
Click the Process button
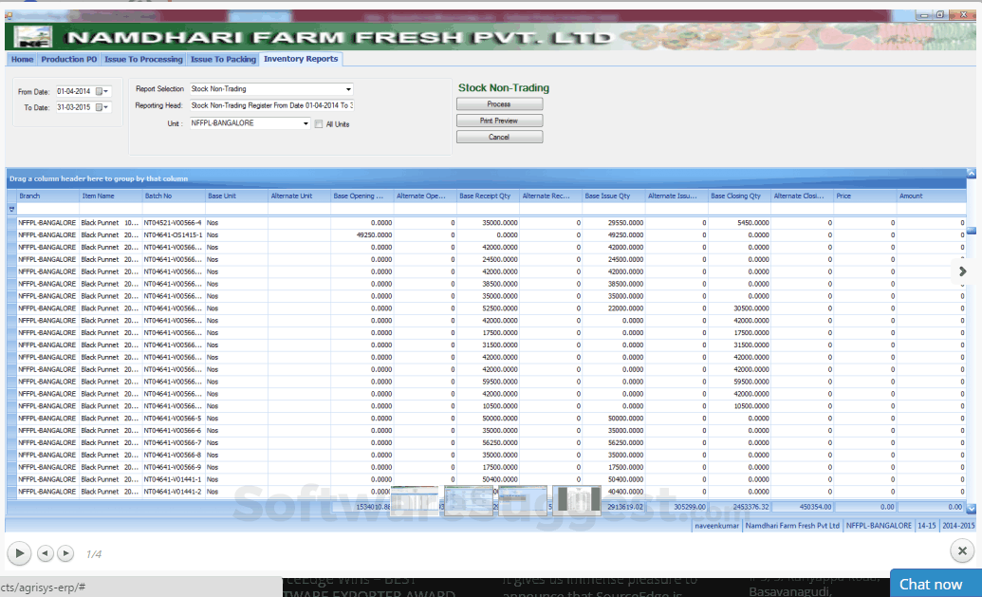tap(499, 104)
